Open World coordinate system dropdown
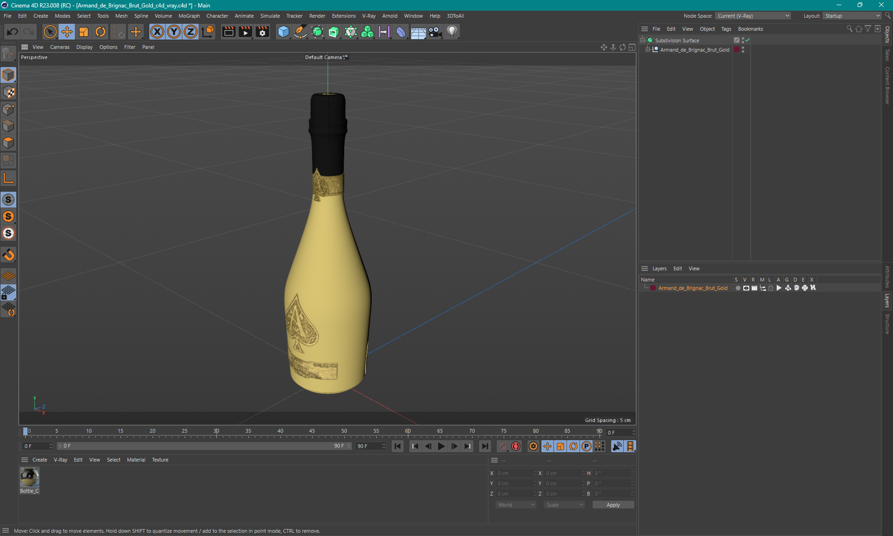893x536 pixels. [515, 505]
